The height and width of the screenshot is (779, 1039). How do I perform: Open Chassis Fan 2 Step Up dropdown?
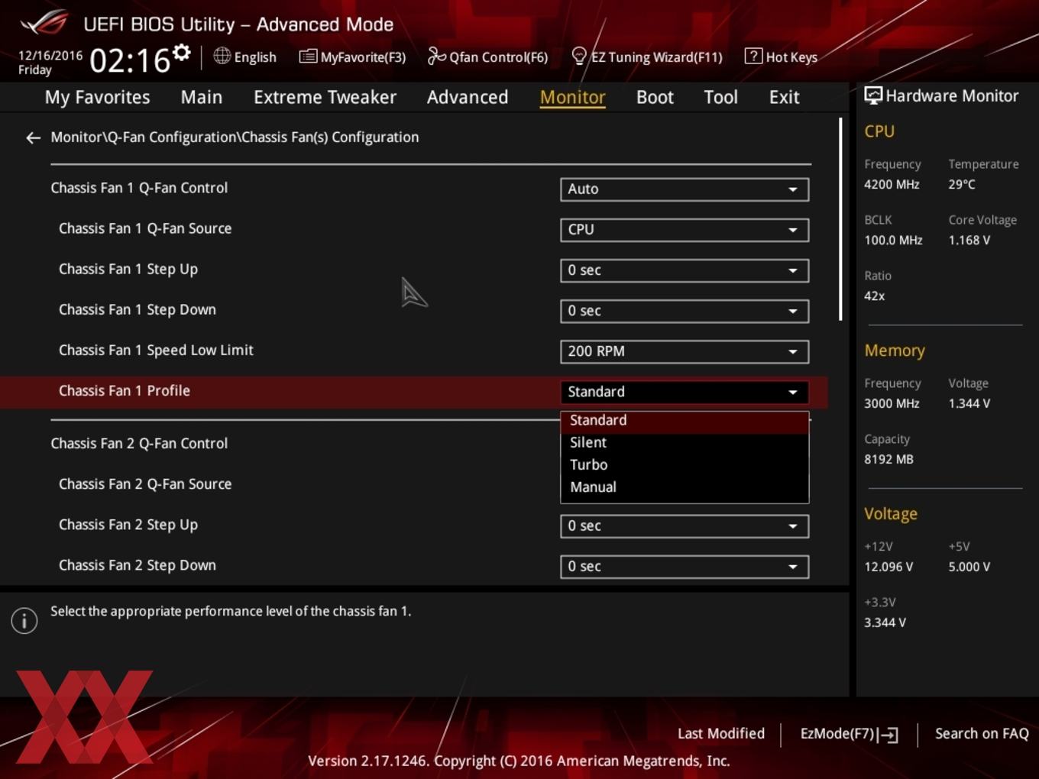[x=685, y=526]
